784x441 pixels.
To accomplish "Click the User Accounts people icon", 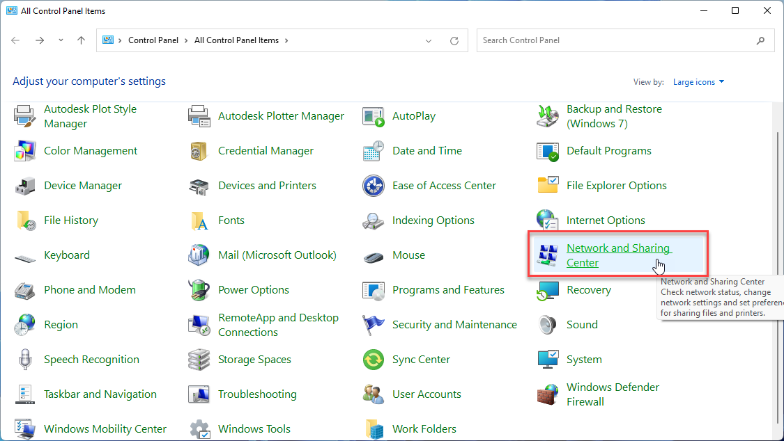I will point(373,394).
